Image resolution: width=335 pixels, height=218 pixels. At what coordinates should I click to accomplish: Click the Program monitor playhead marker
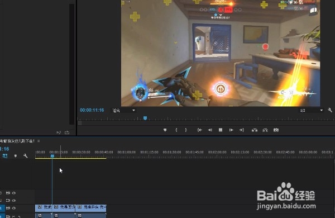point(145,118)
